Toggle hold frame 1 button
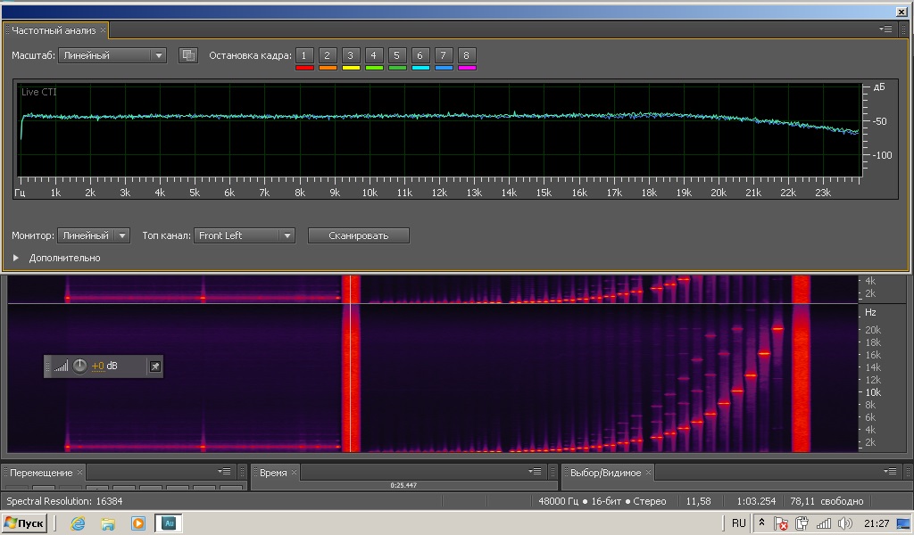This screenshot has height=535, width=914. pyautogui.click(x=304, y=55)
